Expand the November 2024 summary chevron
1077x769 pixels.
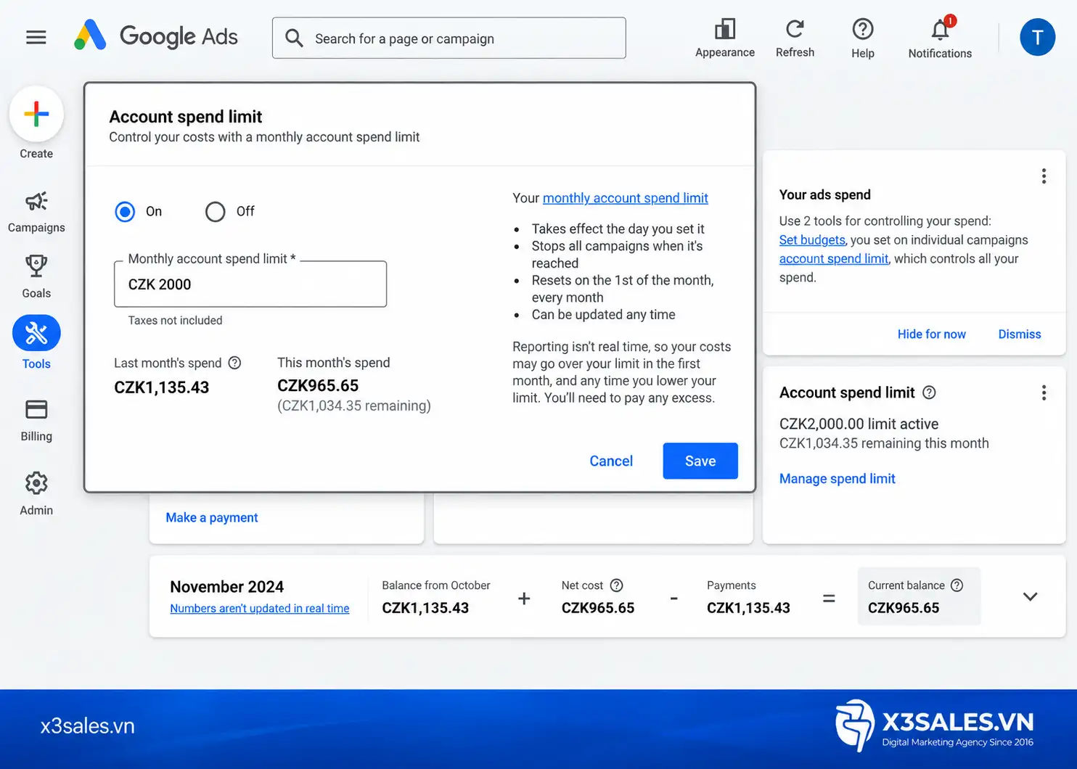[x=1030, y=596]
